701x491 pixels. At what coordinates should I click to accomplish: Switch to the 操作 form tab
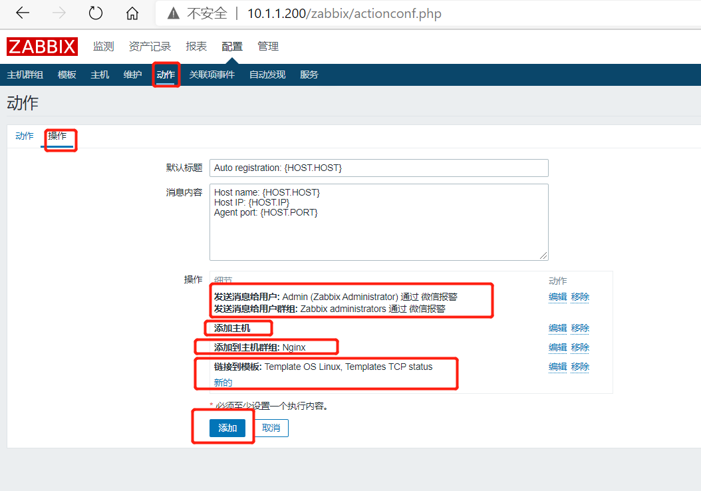(57, 136)
